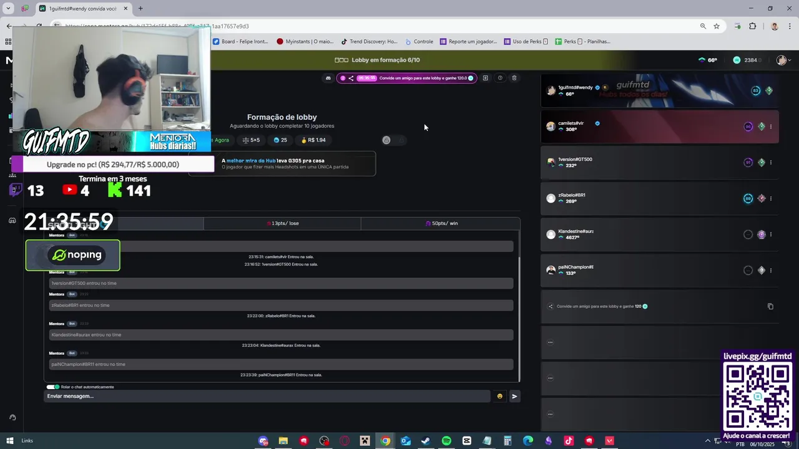Toggle auto-scroll chat switch

[53, 387]
